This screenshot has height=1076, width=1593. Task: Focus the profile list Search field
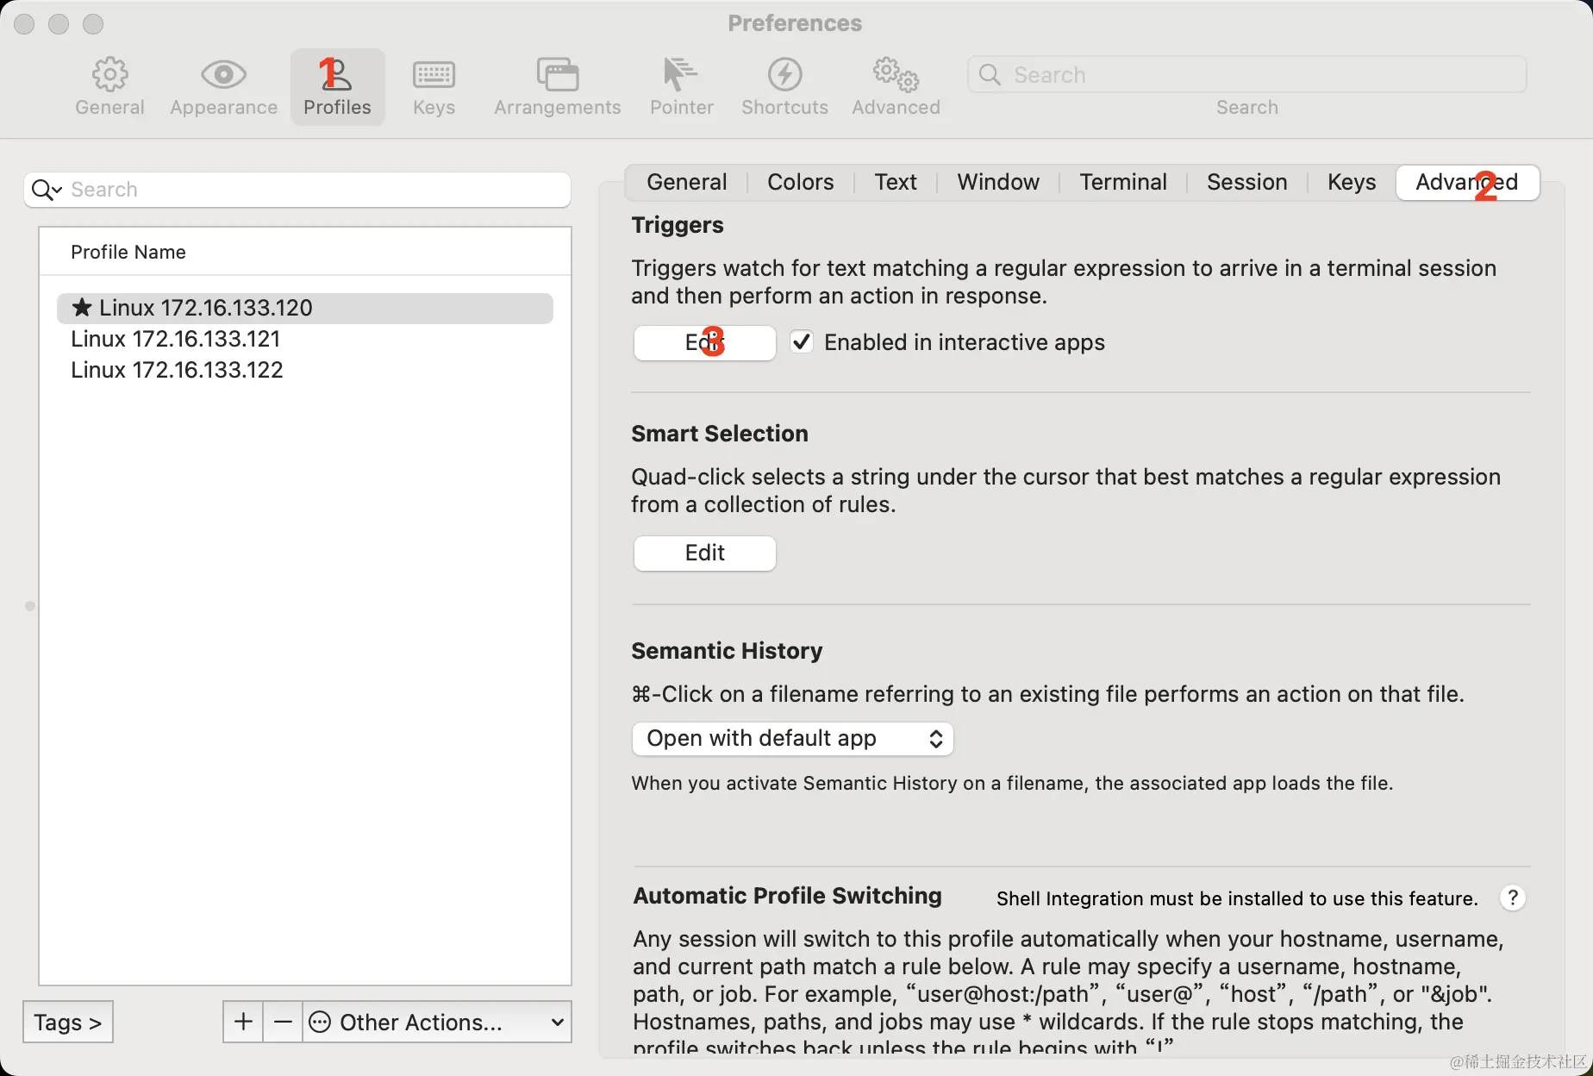[297, 190]
